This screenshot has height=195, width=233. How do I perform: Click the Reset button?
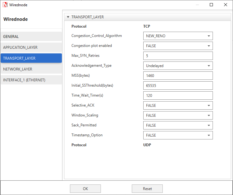tap(147, 188)
